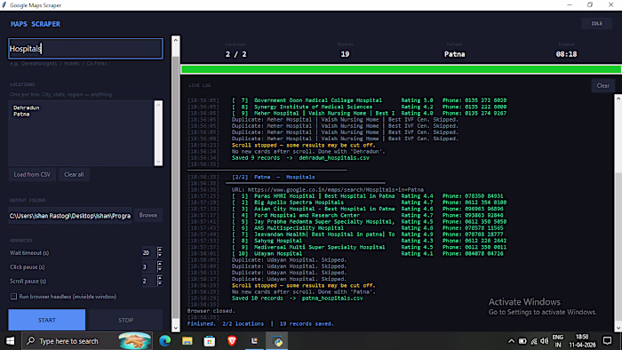Adjust the Scroll pause spinner arrows

click(x=160, y=281)
